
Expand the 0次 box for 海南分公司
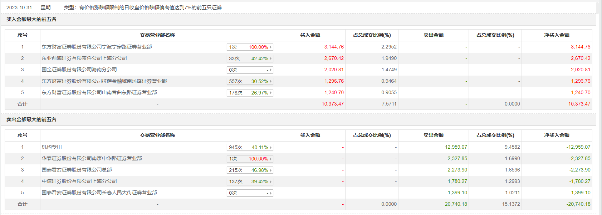[250, 70]
